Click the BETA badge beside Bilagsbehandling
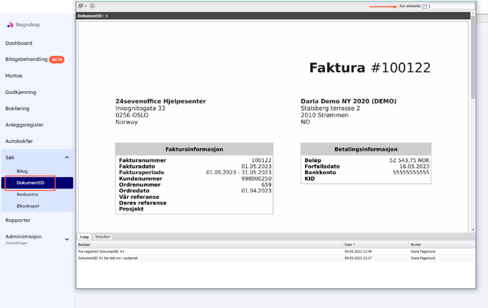Viewport: 488px width, 308px height. [x=57, y=60]
